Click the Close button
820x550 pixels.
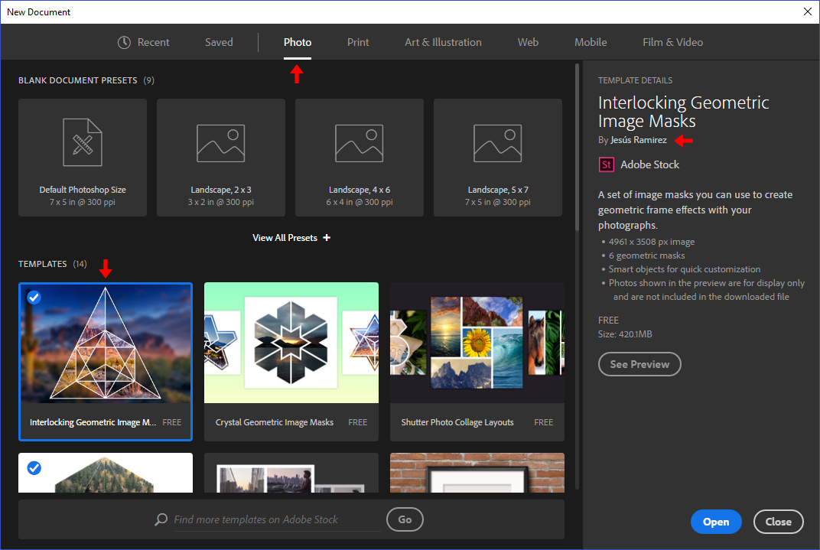[x=778, y=522]
